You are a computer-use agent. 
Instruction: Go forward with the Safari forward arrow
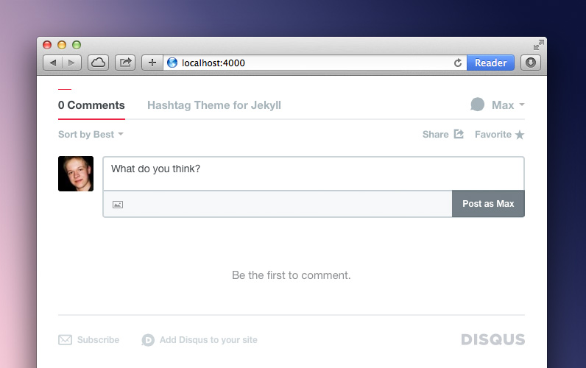[x=71, y=63]
